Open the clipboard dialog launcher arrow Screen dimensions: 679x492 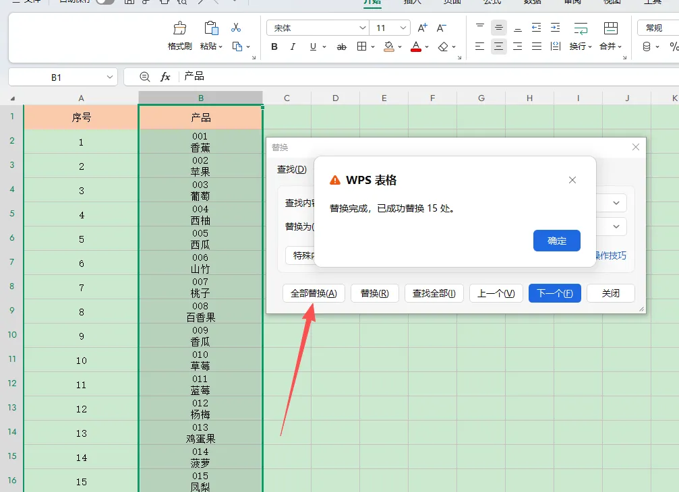[x=254, y=57]
